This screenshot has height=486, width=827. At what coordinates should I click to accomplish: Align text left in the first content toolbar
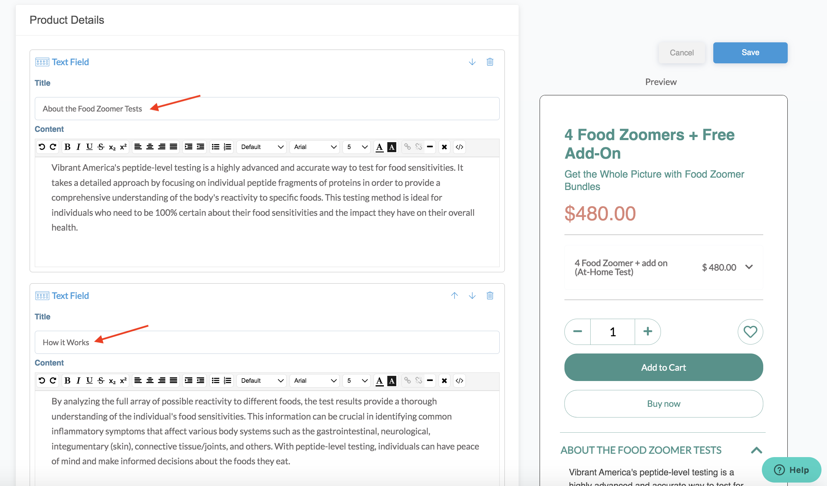pyautogui.click(x=138, y=147)
